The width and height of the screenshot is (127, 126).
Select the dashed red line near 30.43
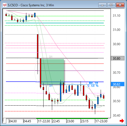point(55,111)
